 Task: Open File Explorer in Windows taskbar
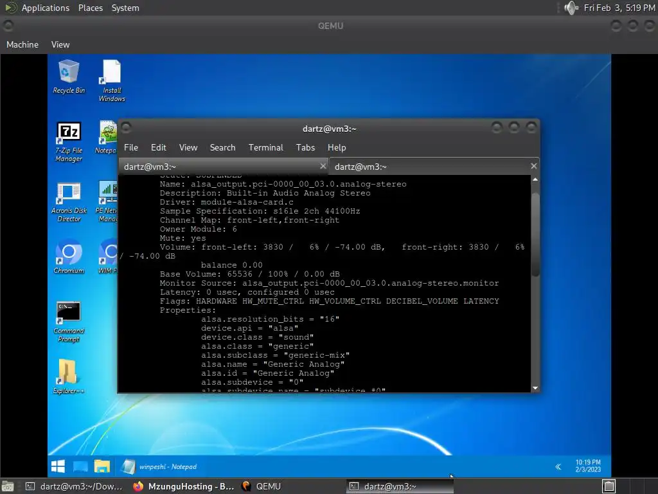[102, 466]
